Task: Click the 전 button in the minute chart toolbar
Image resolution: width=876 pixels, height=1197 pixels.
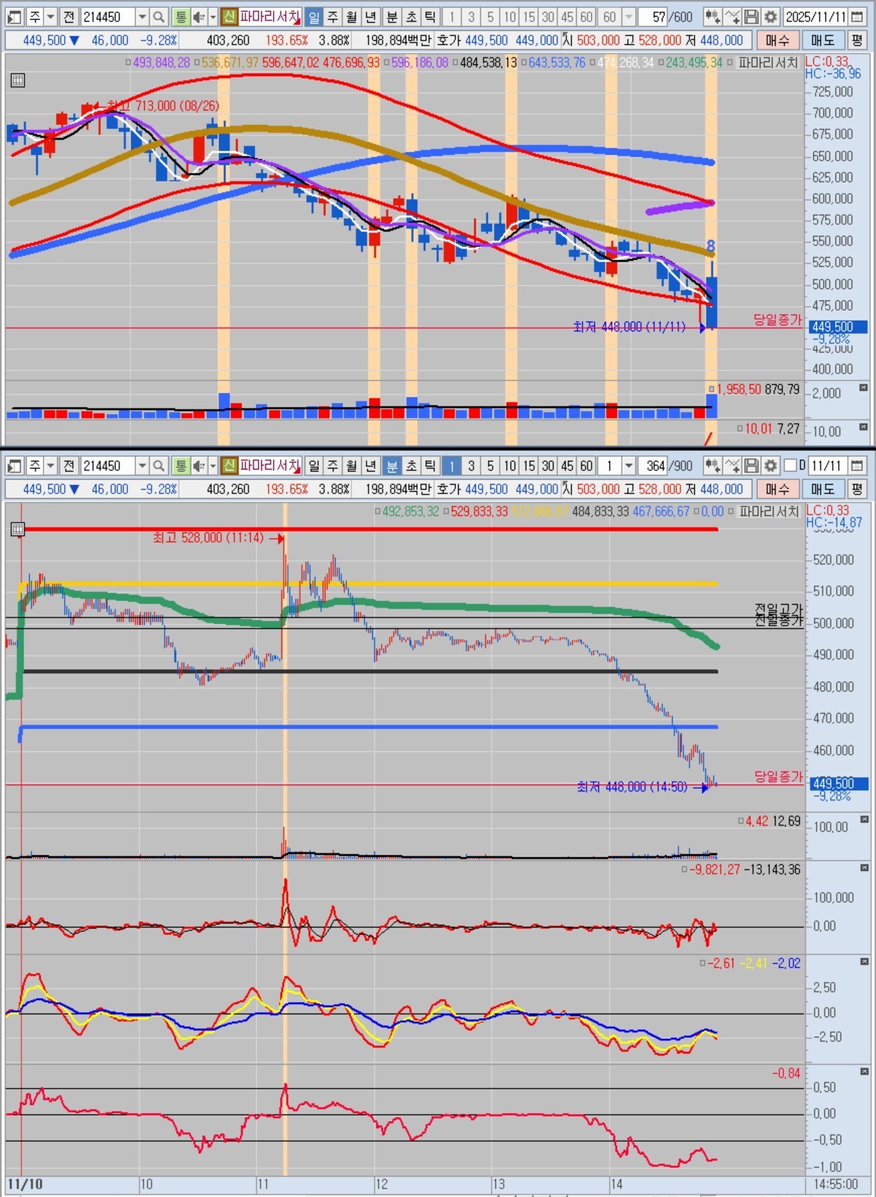Action: [69, 465]
